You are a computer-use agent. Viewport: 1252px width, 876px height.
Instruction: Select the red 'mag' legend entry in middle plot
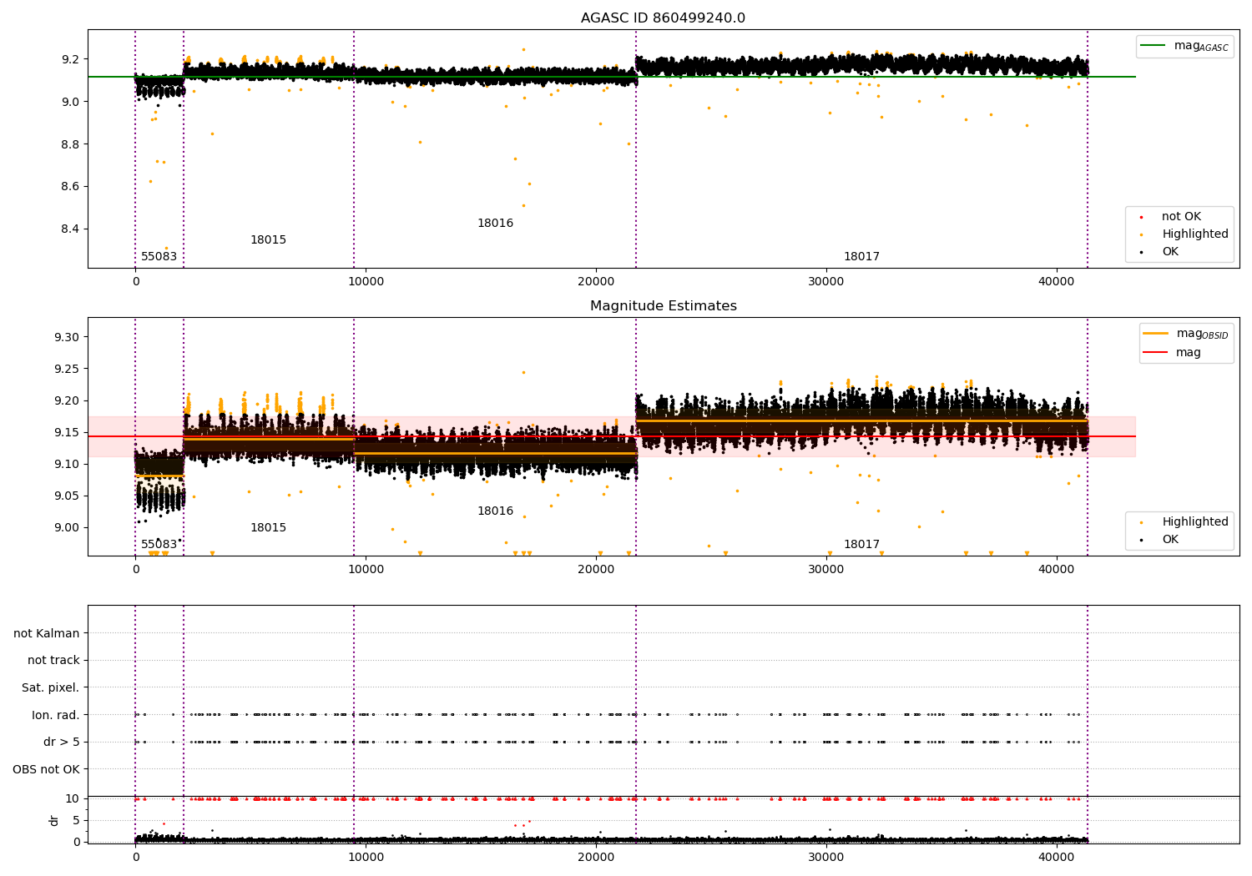(x=1173, y=353)
